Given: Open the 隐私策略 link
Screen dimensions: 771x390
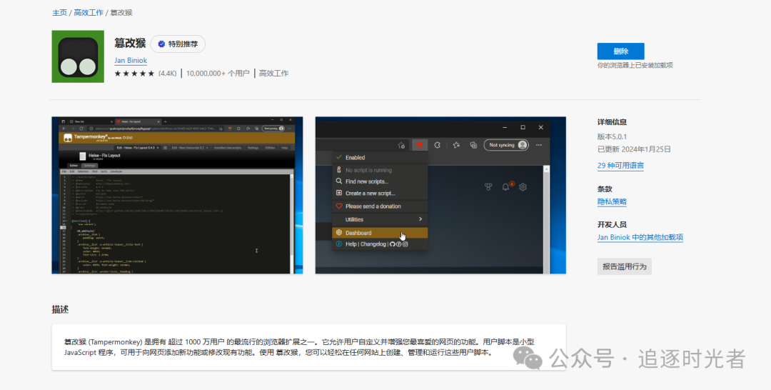Looking at the screenshot, I should (612, 201).
